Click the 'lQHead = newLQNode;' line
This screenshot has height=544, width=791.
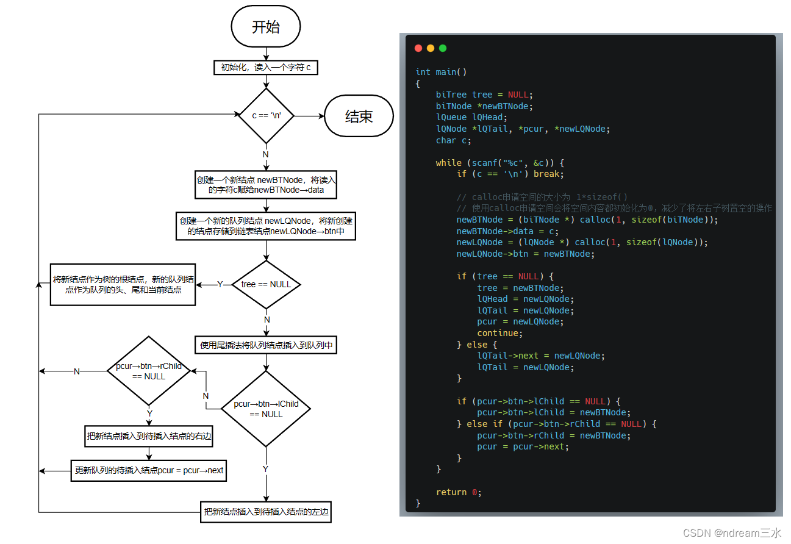coord(526,299)
